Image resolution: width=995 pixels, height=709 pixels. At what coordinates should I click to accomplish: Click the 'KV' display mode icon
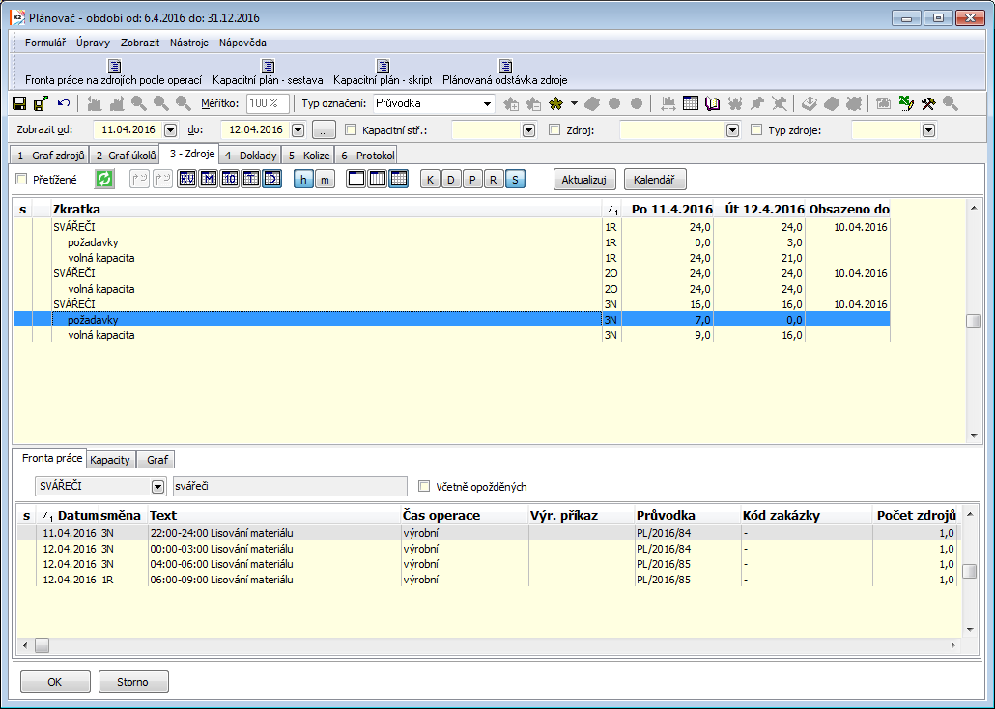pos(187,179)
